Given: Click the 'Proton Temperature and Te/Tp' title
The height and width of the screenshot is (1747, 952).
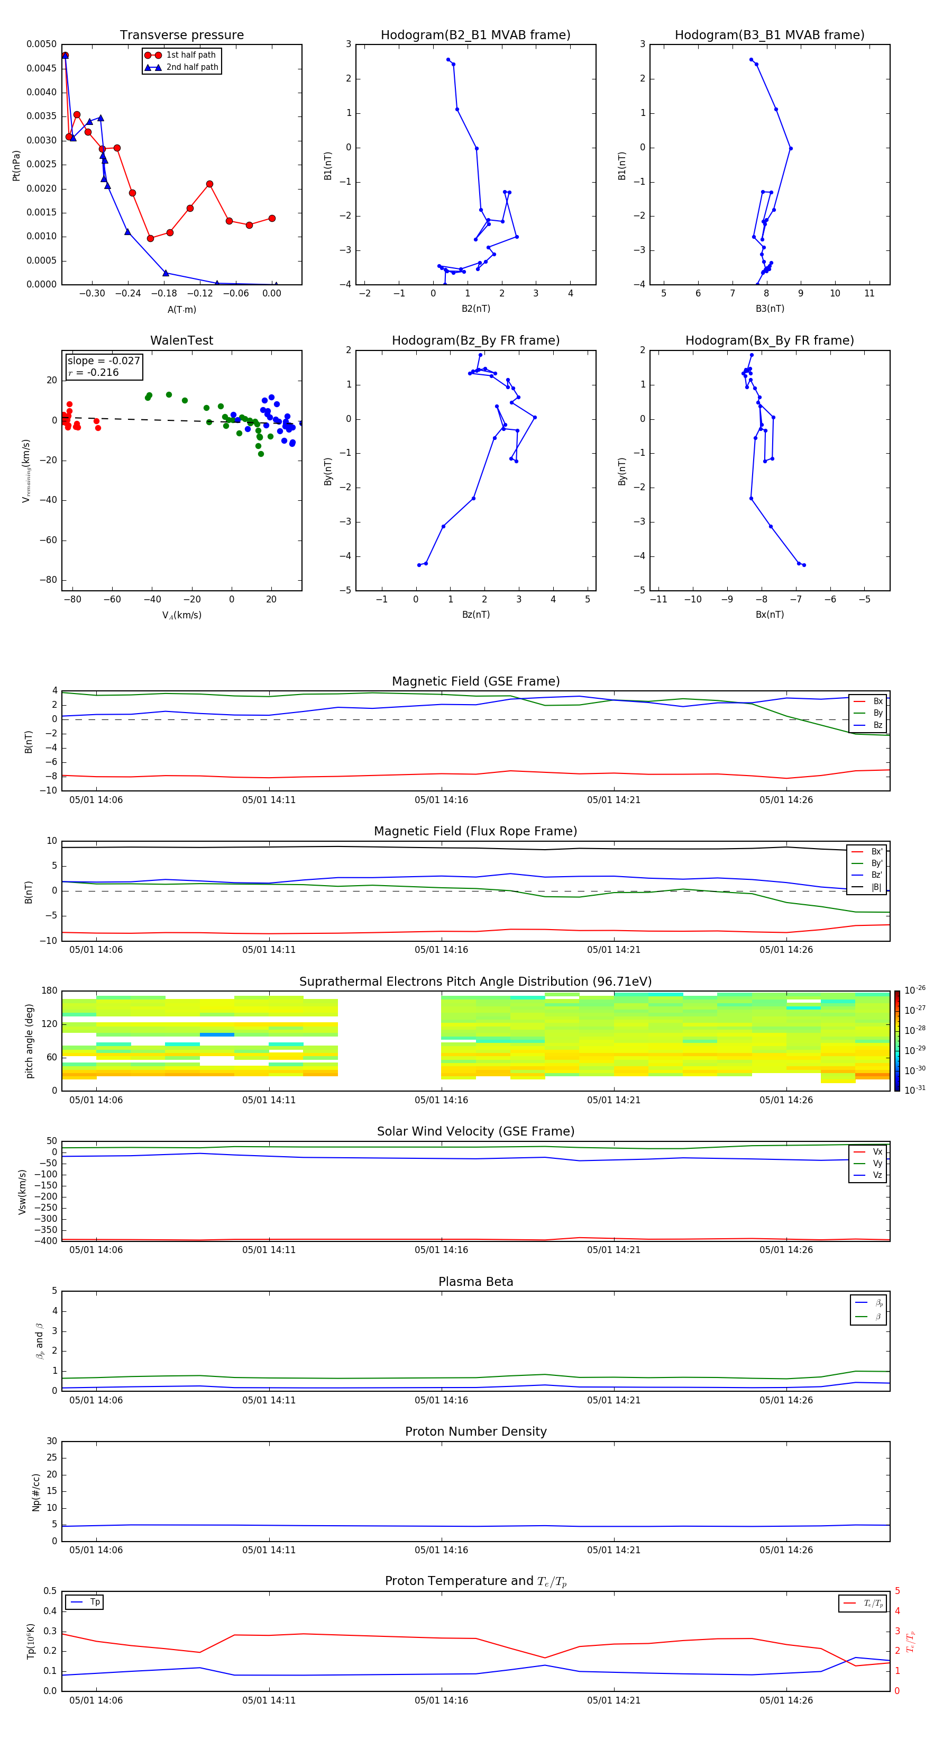Looking at the screenshot, I should (475, 1581).
